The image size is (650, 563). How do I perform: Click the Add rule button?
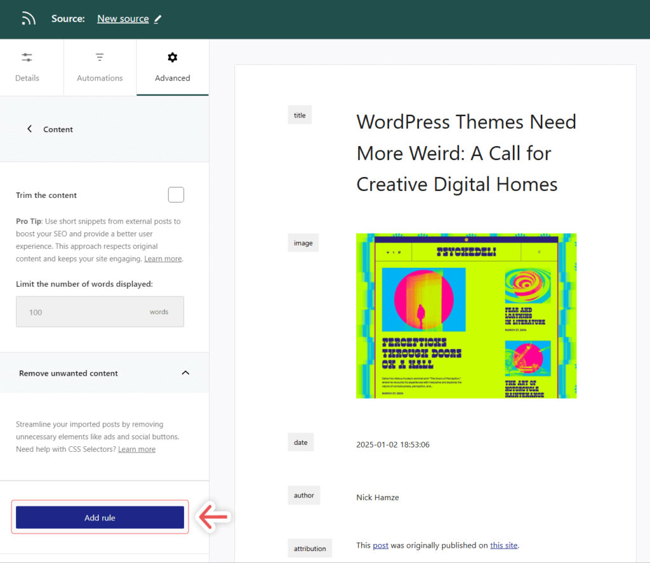[100, 517]
